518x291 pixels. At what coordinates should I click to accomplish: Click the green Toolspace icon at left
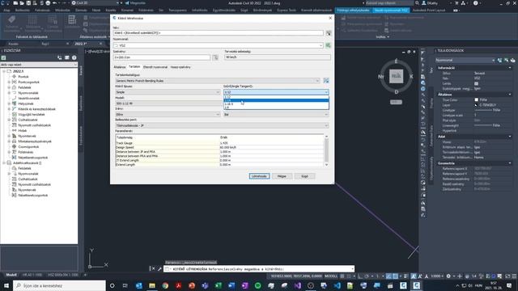(4, 57)
